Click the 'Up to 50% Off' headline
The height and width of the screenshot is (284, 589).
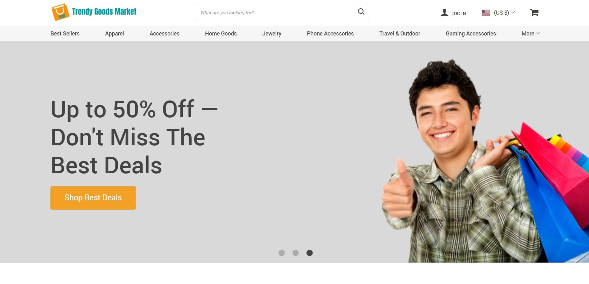134,137
